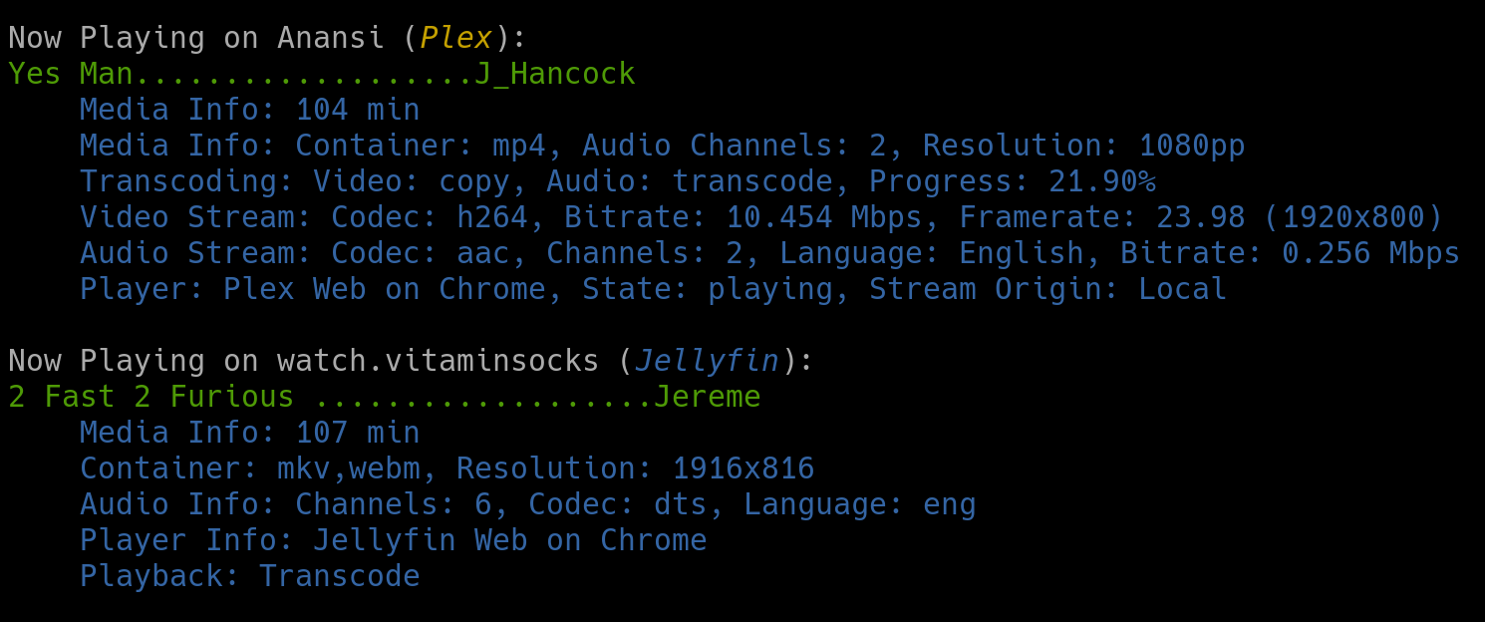Click the "Playback: Transcode" line

(x=250, y=576)
